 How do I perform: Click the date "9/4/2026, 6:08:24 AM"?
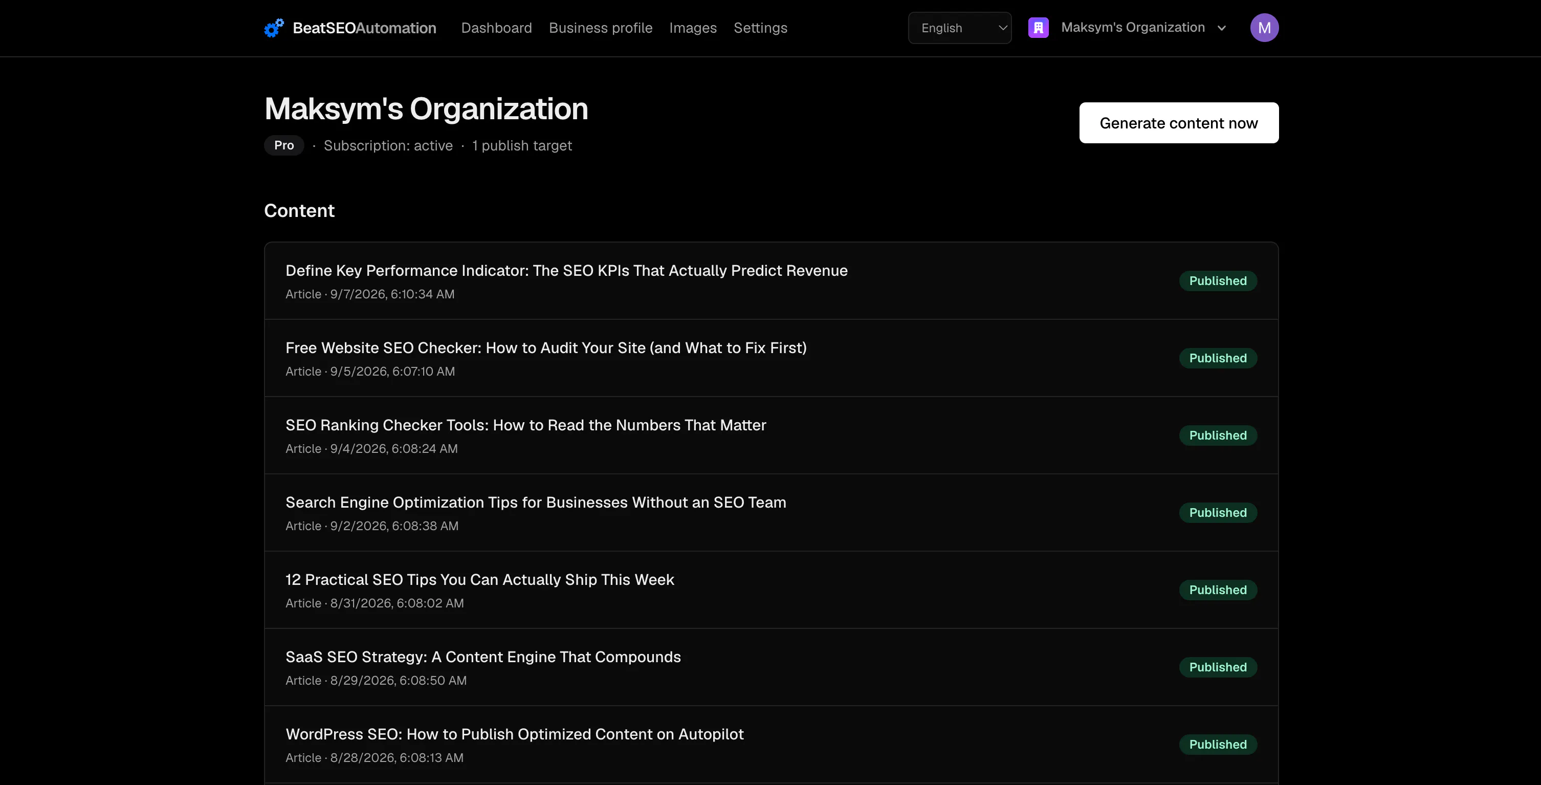pos(393,448)
